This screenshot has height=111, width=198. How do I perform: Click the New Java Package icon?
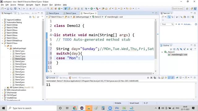click(x=56, y=9)
